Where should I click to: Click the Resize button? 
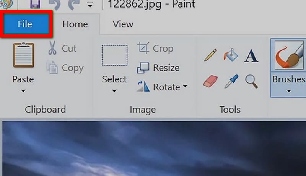(x=158, y=68)
